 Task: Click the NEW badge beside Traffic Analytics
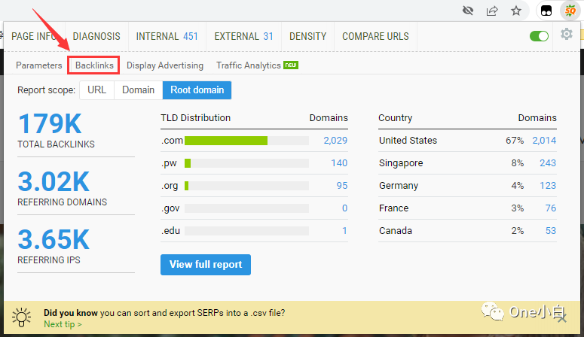(x=291, y=65)
